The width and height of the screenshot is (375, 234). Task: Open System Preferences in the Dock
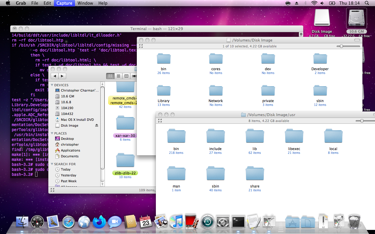click(223, 222)
